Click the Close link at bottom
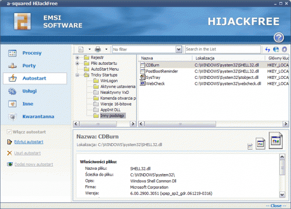This screenshot has height=209, width=291. pos(276,206)
